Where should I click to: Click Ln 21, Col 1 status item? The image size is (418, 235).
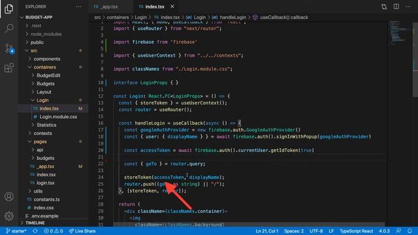267,231
